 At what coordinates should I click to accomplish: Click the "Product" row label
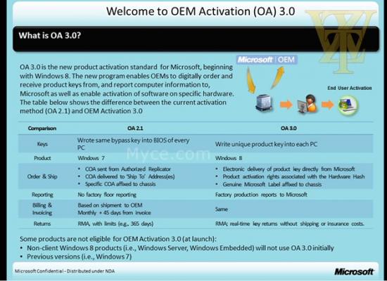42,158
